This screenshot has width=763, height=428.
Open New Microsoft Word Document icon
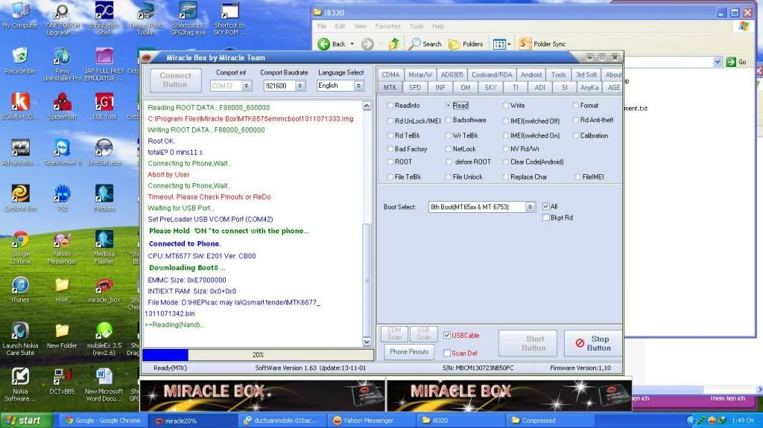pyautogui.click(x=104, y=385)
